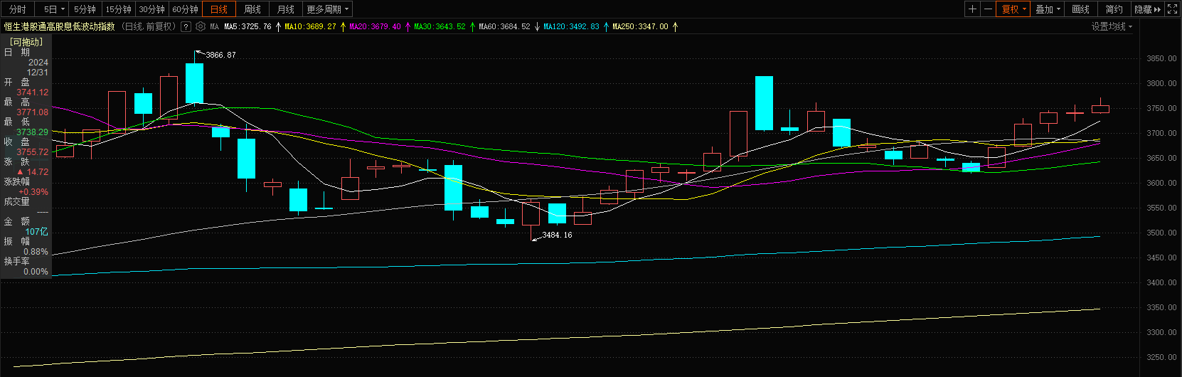Toggle the 画线 drawing tools
Screen dimensions: 1182x377
pyautogui.click(x=1080, y=9)
